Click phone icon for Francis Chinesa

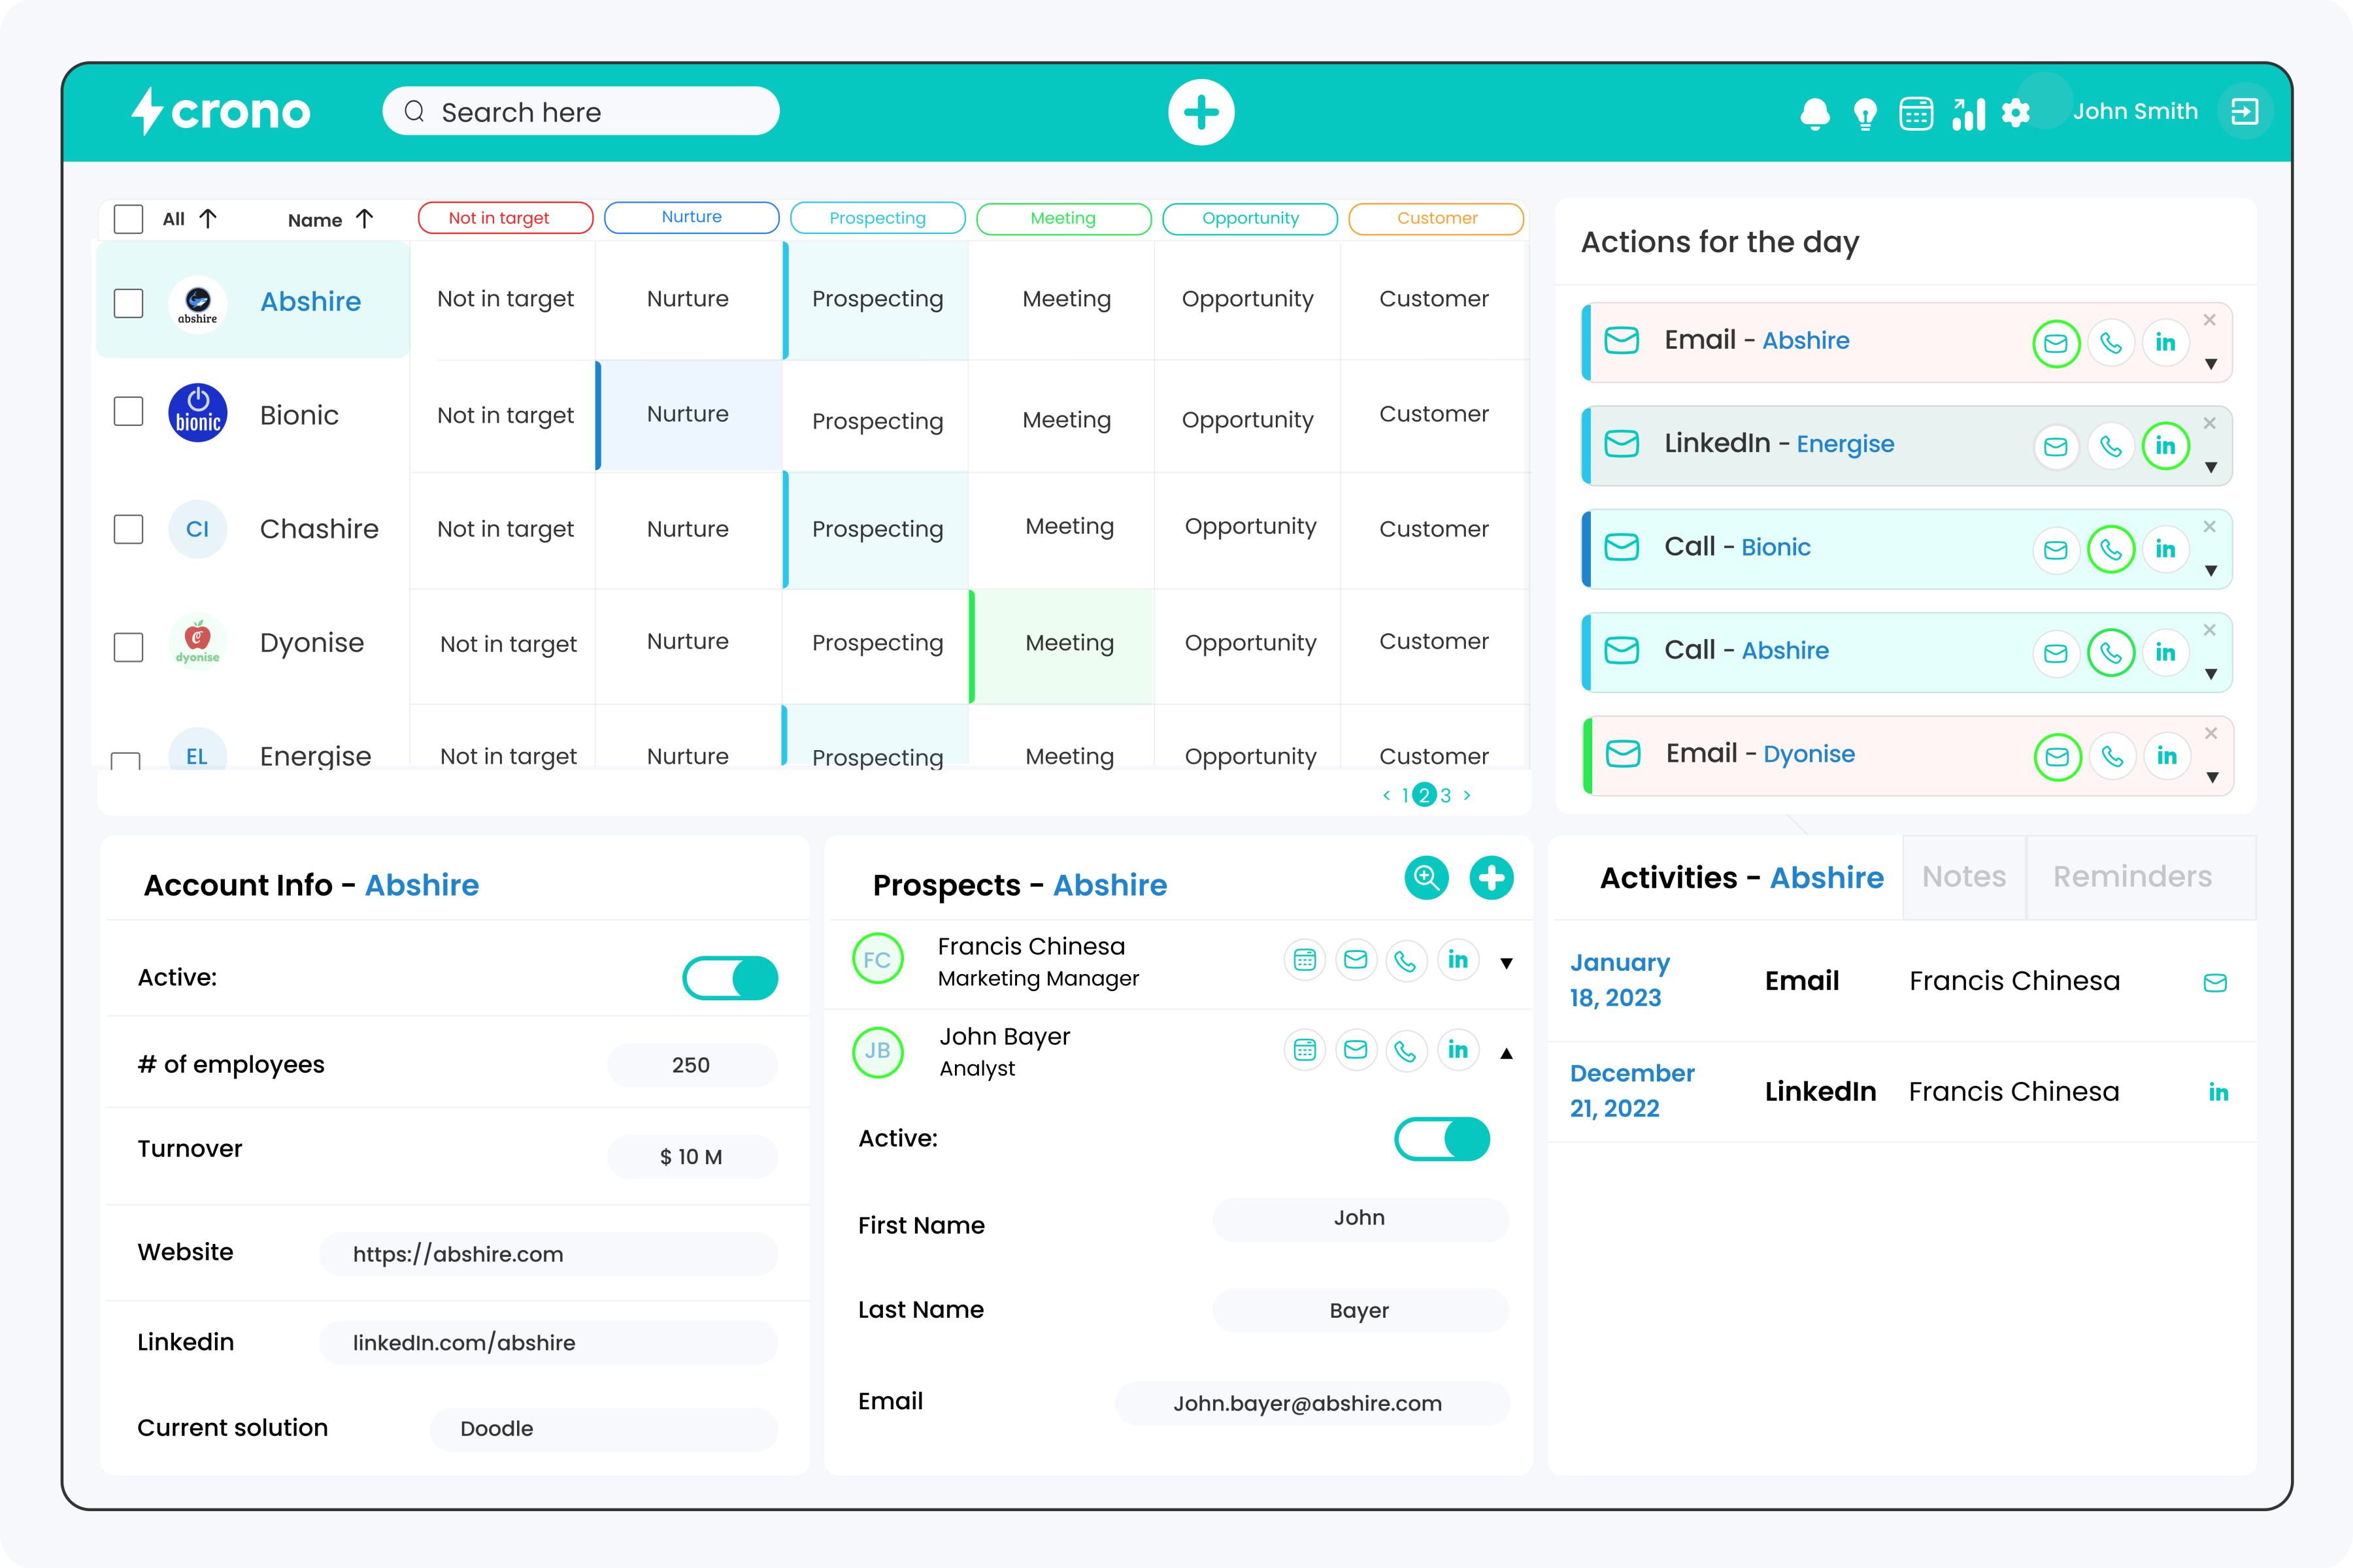(x=1406, y=961)
